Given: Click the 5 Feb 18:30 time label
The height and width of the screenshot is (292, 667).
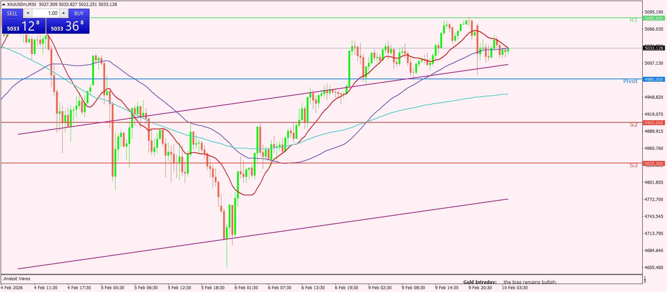Looking at the screenshot, I should tap(213, 287).
